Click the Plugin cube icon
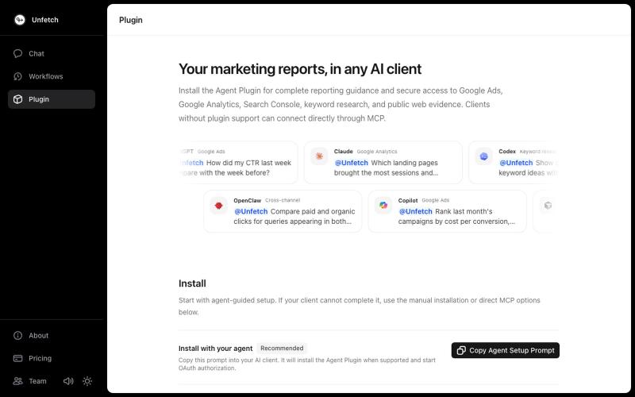The image size is (635, 397). click(17, 99)
